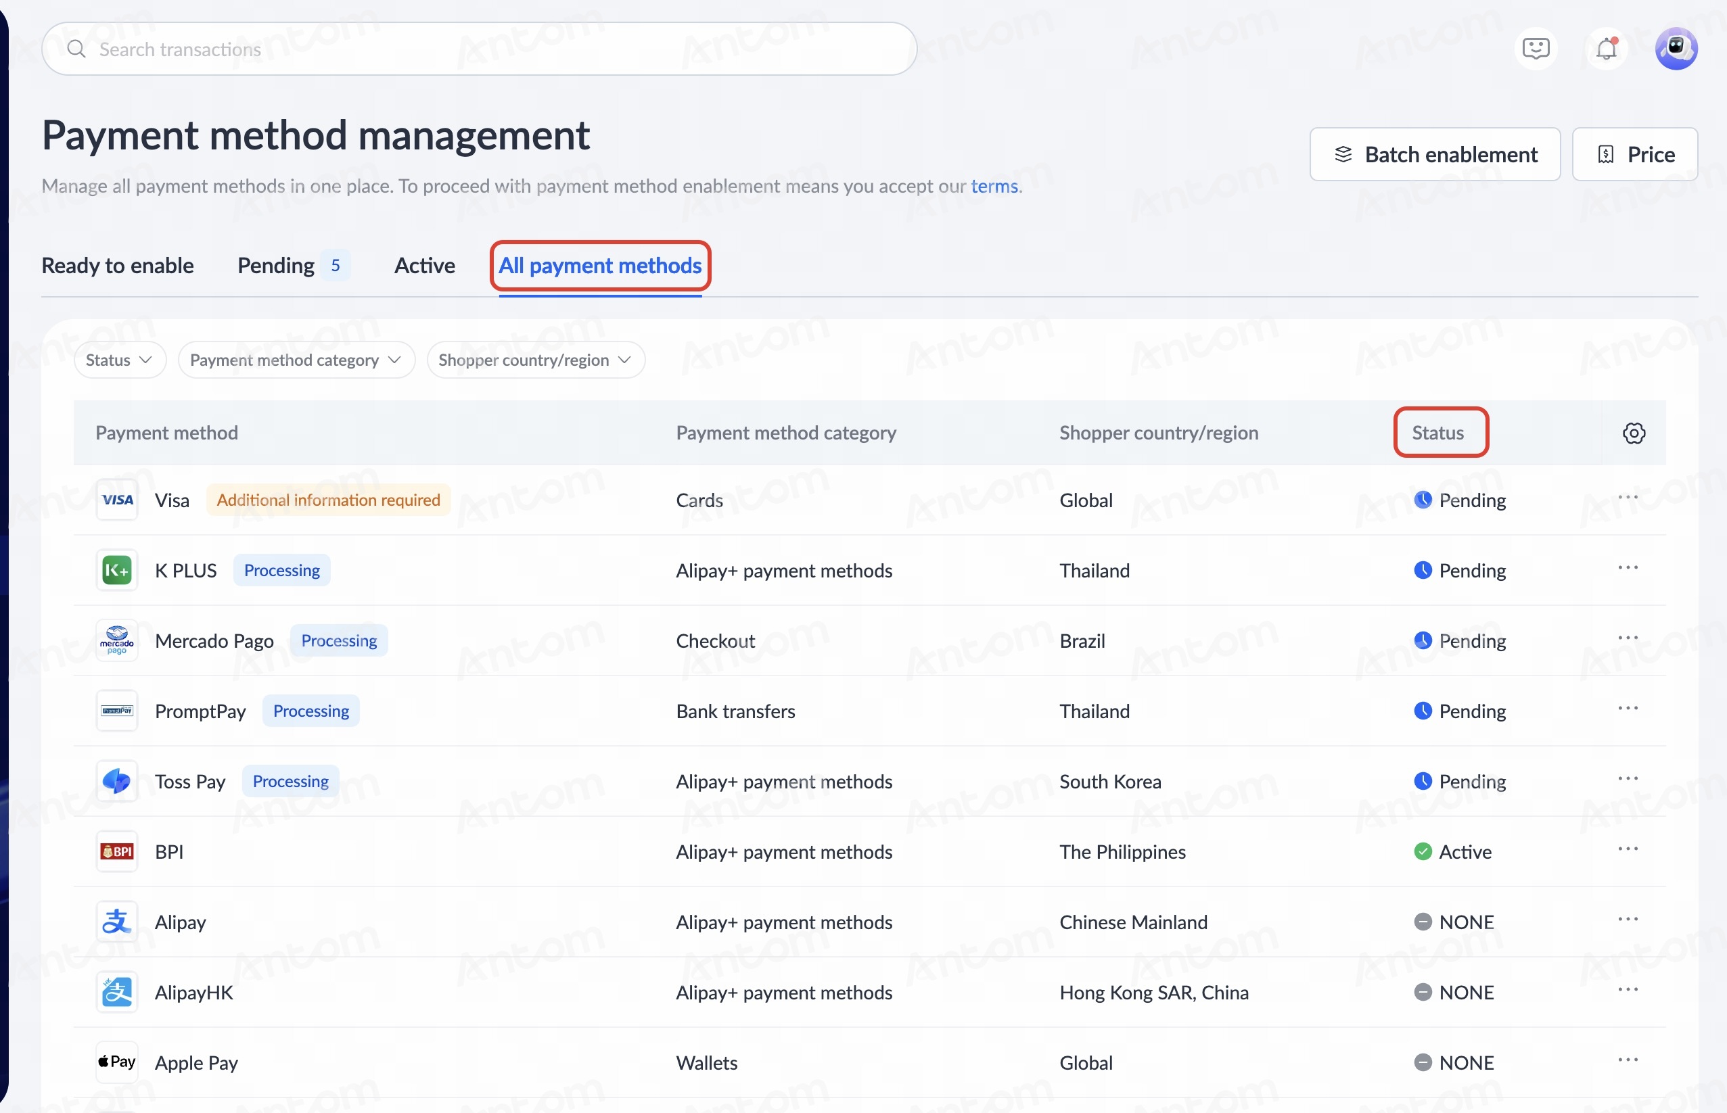Image resolution: width=1727 pixels, height=1113 pixels.
Task: Open more options for Alipay row
Action: 1628,920
